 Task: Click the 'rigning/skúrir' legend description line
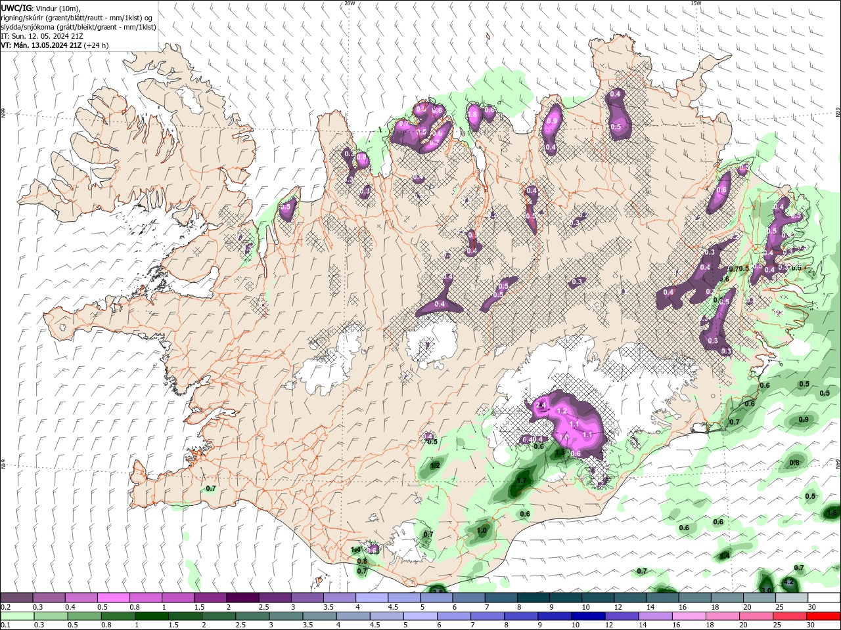pyautogui.click(x=78, y=18)
